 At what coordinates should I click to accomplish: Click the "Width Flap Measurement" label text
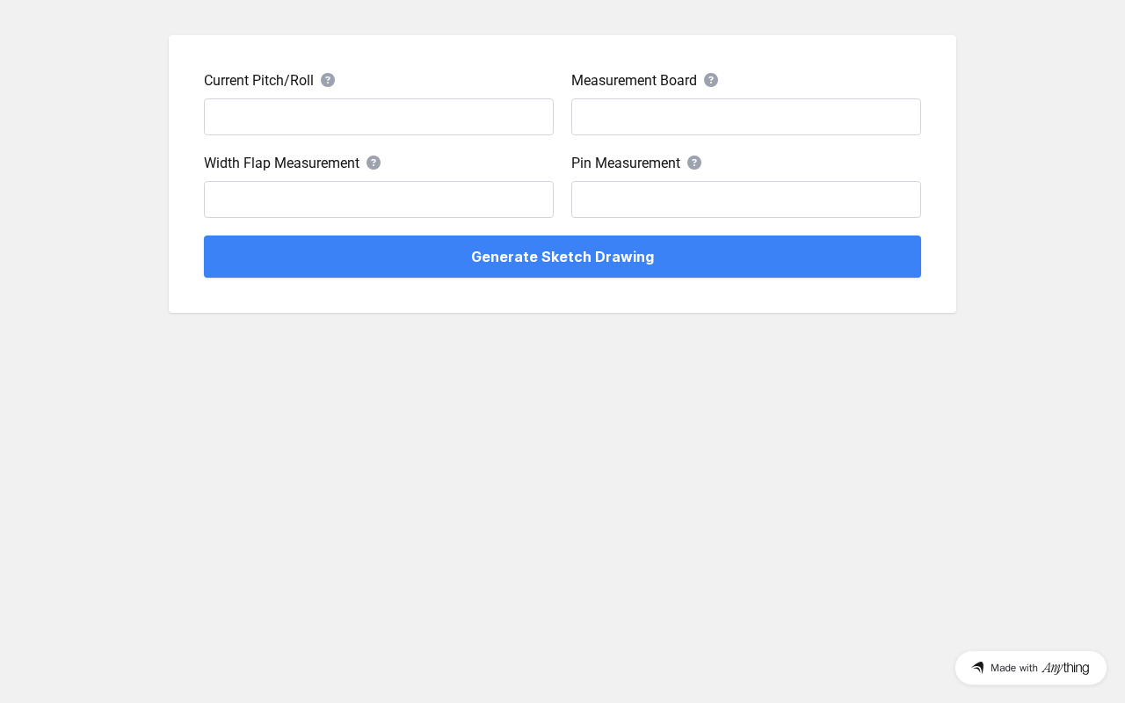[x=281, y=163]
